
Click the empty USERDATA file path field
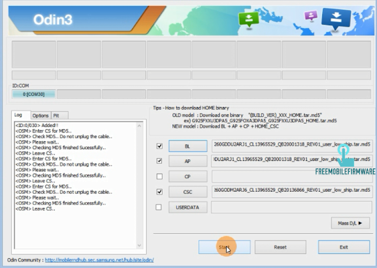point(292,207)
